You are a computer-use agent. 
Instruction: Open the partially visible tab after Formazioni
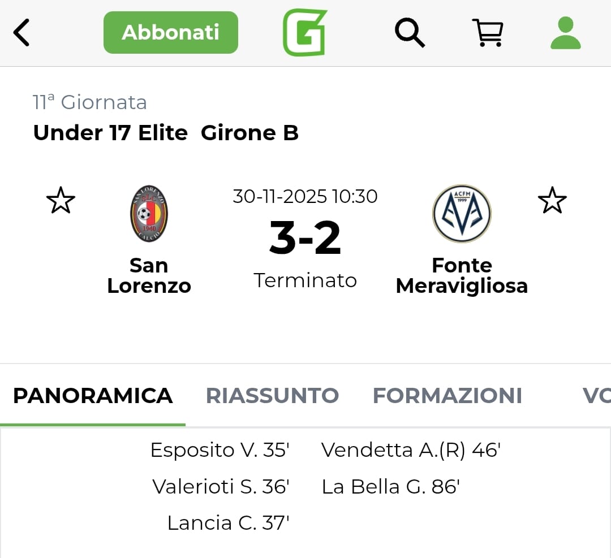point(596,396)
